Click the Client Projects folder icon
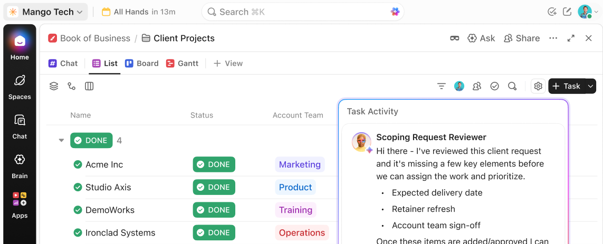This screenshot has width=603, height=244. (146, 38)
